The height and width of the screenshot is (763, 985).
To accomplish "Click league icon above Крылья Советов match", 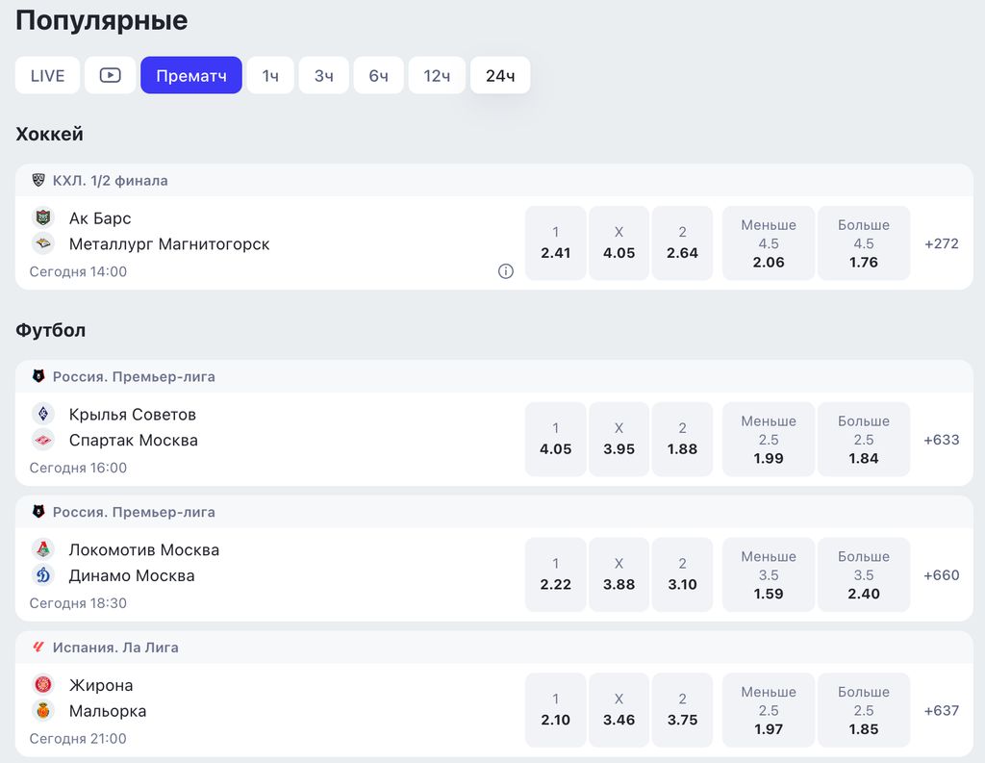I will point(38,376).
